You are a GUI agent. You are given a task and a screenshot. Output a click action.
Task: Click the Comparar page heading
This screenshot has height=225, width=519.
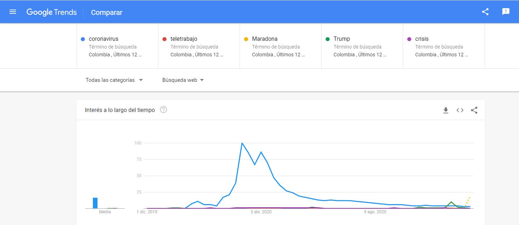tap(106, 12)
